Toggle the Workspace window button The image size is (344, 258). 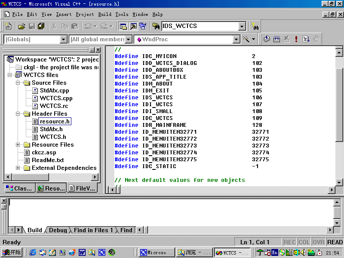tap(123, 26)
